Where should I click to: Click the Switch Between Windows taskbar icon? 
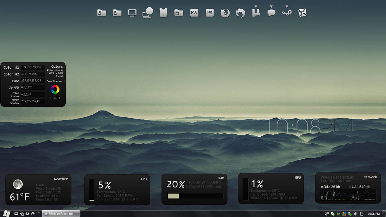tap(22, 214)
